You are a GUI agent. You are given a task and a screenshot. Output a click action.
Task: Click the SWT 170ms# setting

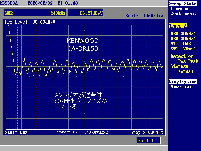click(183, 49)
